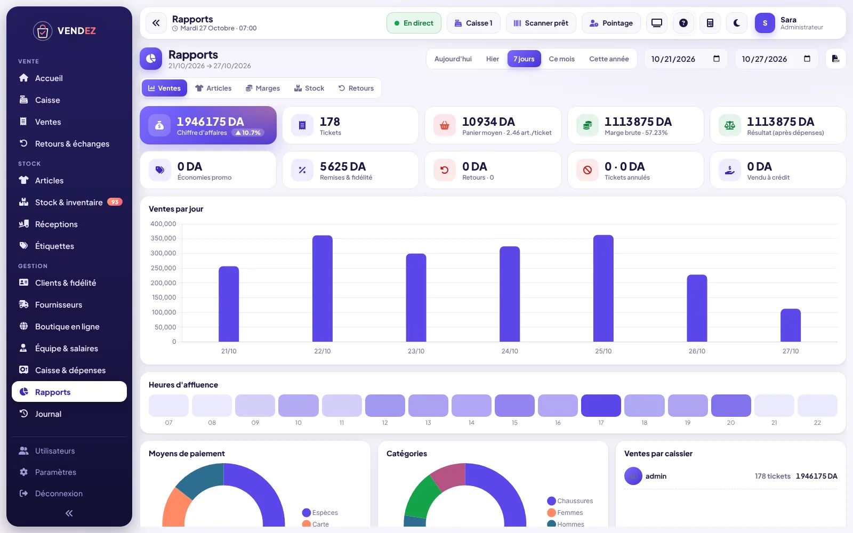Screen dimensions: 853x533
Task: Open Stock & inventaire section
Action: pos(69,203)
